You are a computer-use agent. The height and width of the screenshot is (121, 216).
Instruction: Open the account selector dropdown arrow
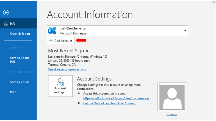[x=185, y=31]
